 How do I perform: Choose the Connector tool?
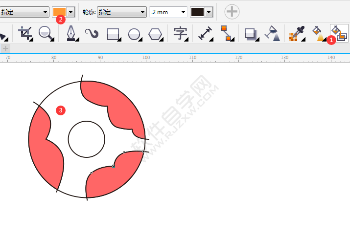tap(226, 34)
